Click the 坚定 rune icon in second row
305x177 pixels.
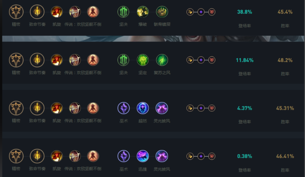(x=143, y=60)
